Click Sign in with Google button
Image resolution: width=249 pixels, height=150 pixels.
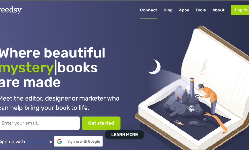point(79,141)
